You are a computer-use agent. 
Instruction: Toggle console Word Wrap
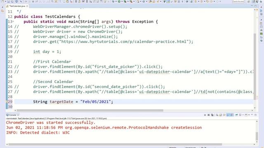coord(224,115)
